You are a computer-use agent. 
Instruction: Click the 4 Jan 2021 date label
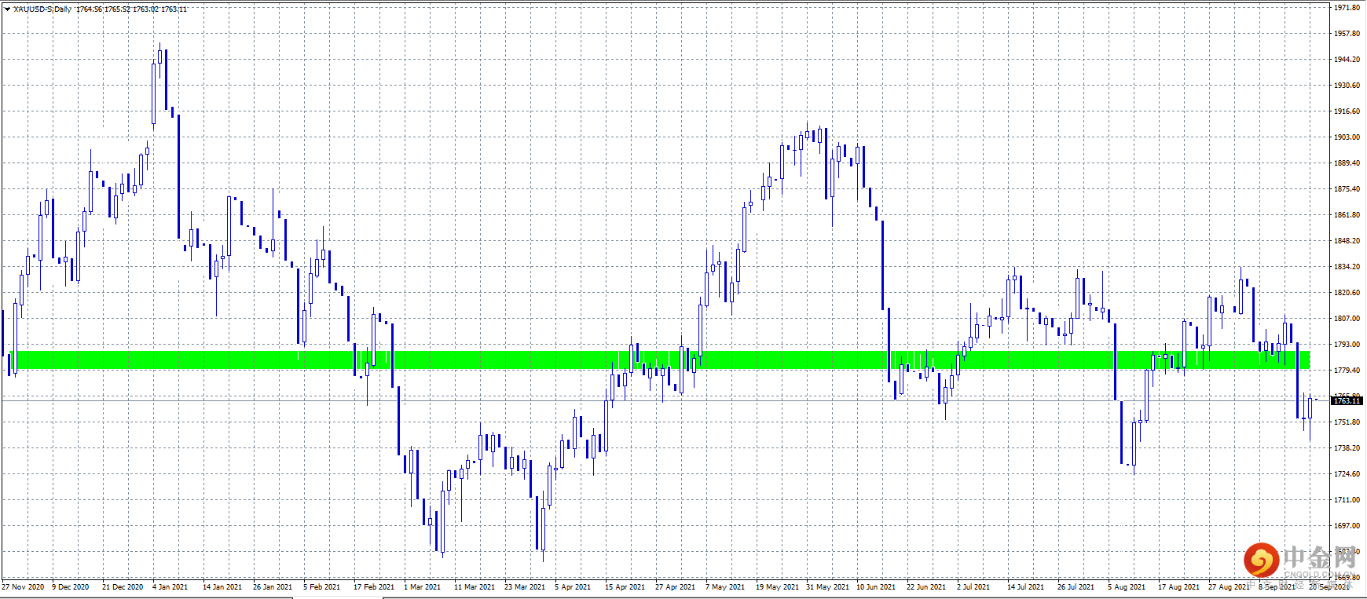pyautogui.click(x=170, y=587)
